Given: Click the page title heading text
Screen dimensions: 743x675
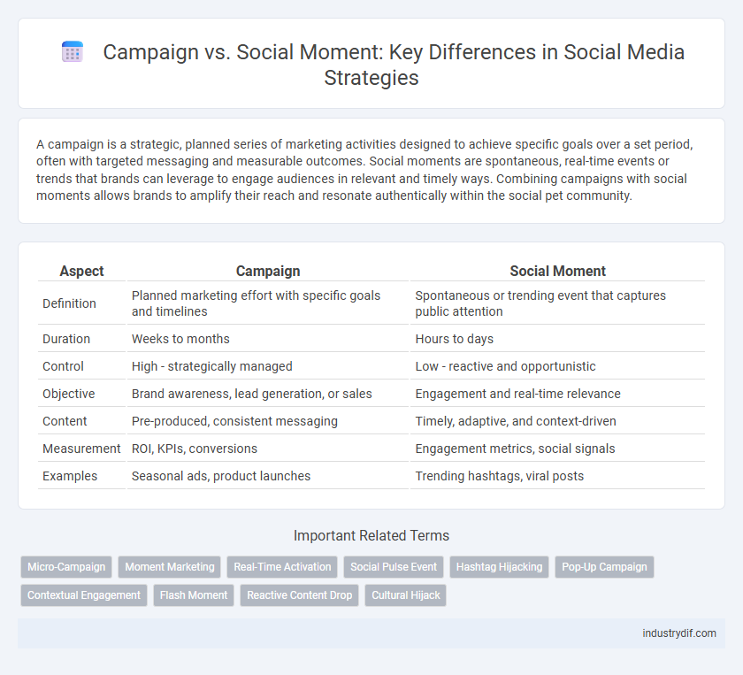Looking at the screenshot, I should [x=394, y=65].
